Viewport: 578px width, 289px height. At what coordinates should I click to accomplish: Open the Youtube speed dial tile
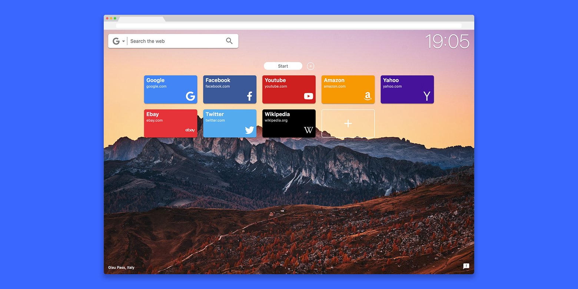[x=289, y=89]
